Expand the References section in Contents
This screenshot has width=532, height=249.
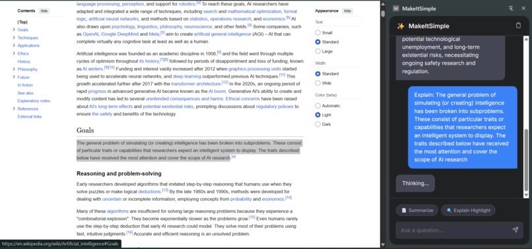14,109
